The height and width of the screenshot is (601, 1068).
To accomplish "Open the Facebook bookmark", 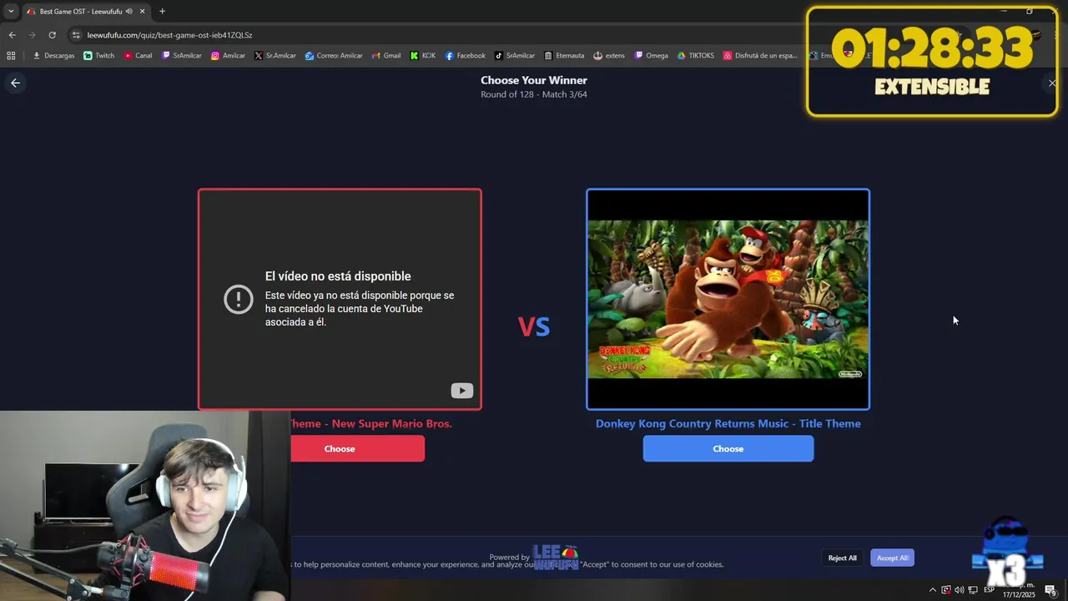I will pos(465,56).
